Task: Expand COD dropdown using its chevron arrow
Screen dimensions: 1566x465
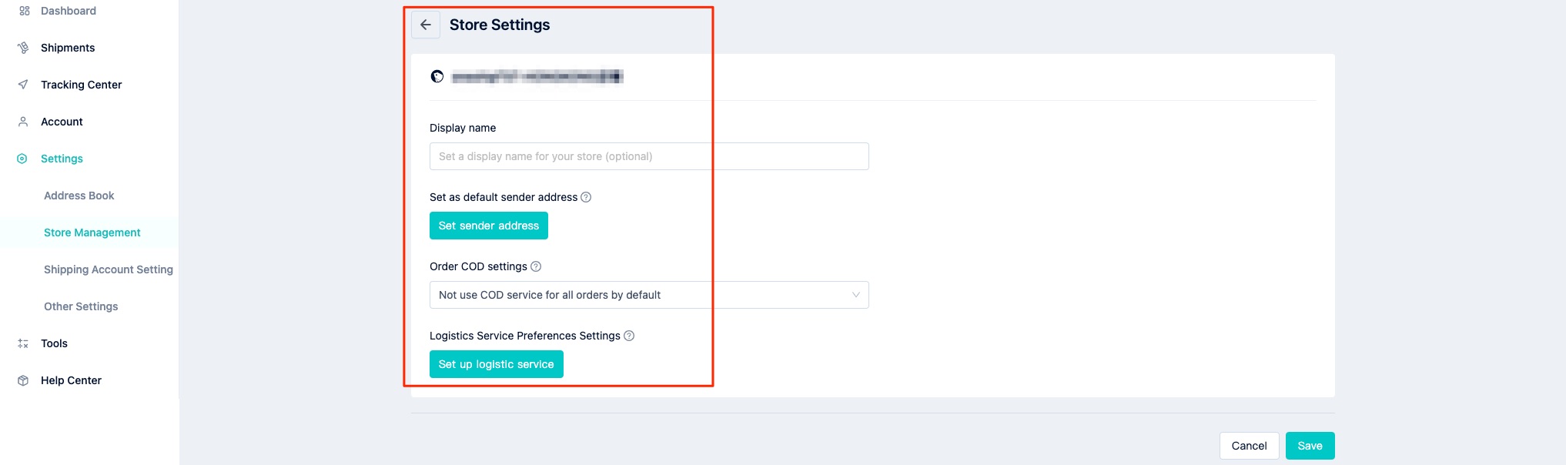Action: tap(855, 295)
